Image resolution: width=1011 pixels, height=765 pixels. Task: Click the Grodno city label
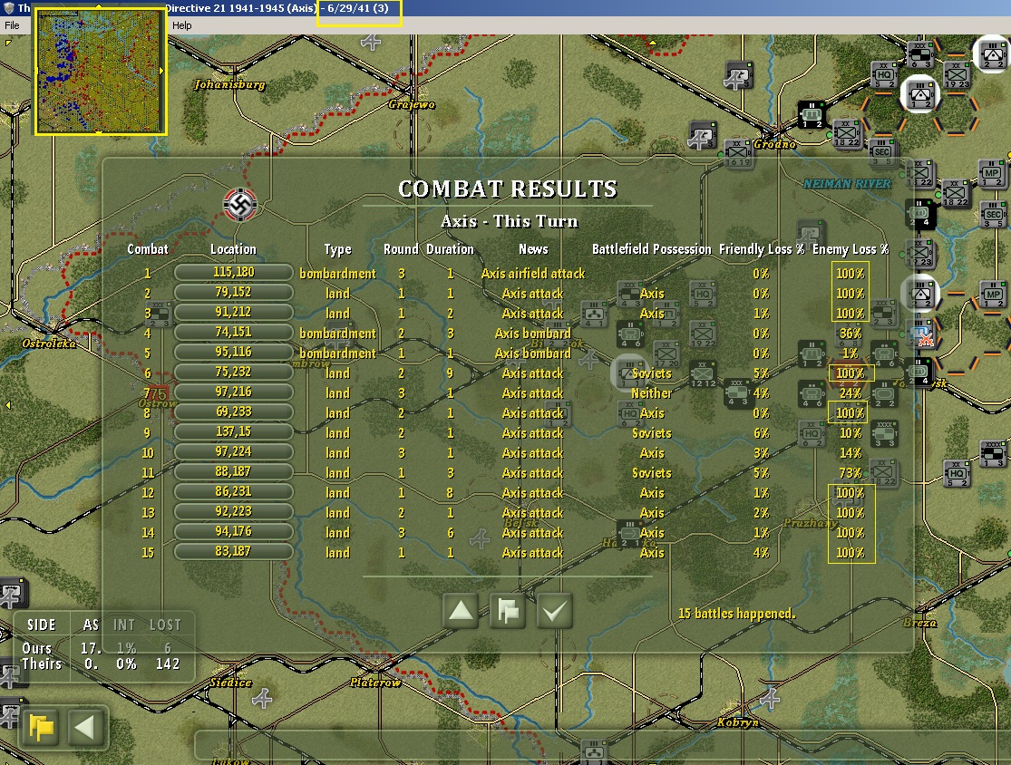[775, 144]
